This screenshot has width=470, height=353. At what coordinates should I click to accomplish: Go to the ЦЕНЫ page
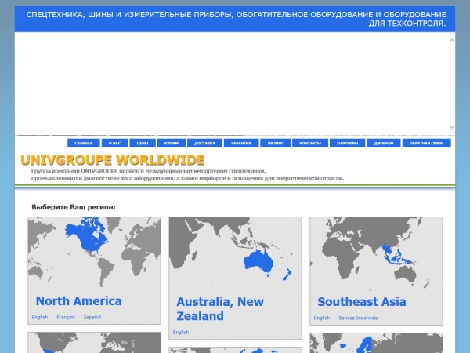coord(143,144)
